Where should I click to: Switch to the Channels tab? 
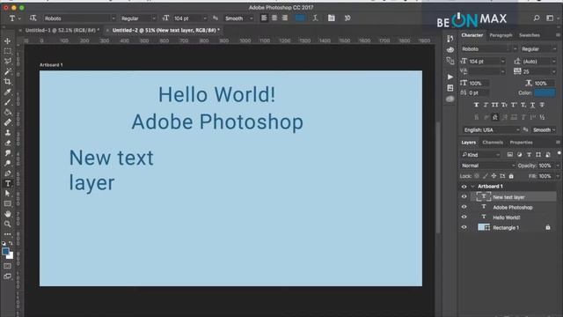[493, 143]
